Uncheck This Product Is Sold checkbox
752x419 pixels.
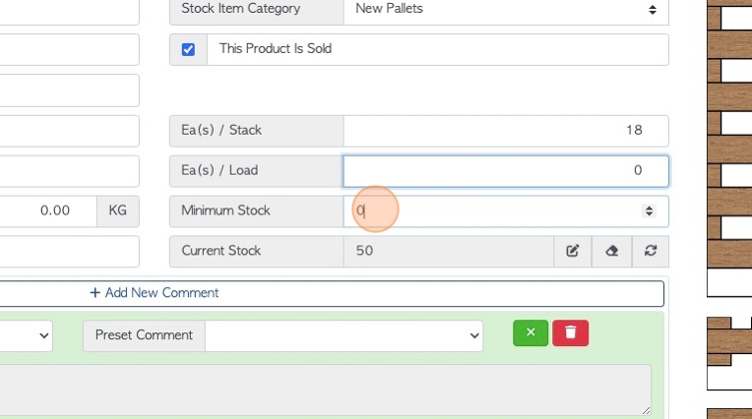(x=188, y=49)
